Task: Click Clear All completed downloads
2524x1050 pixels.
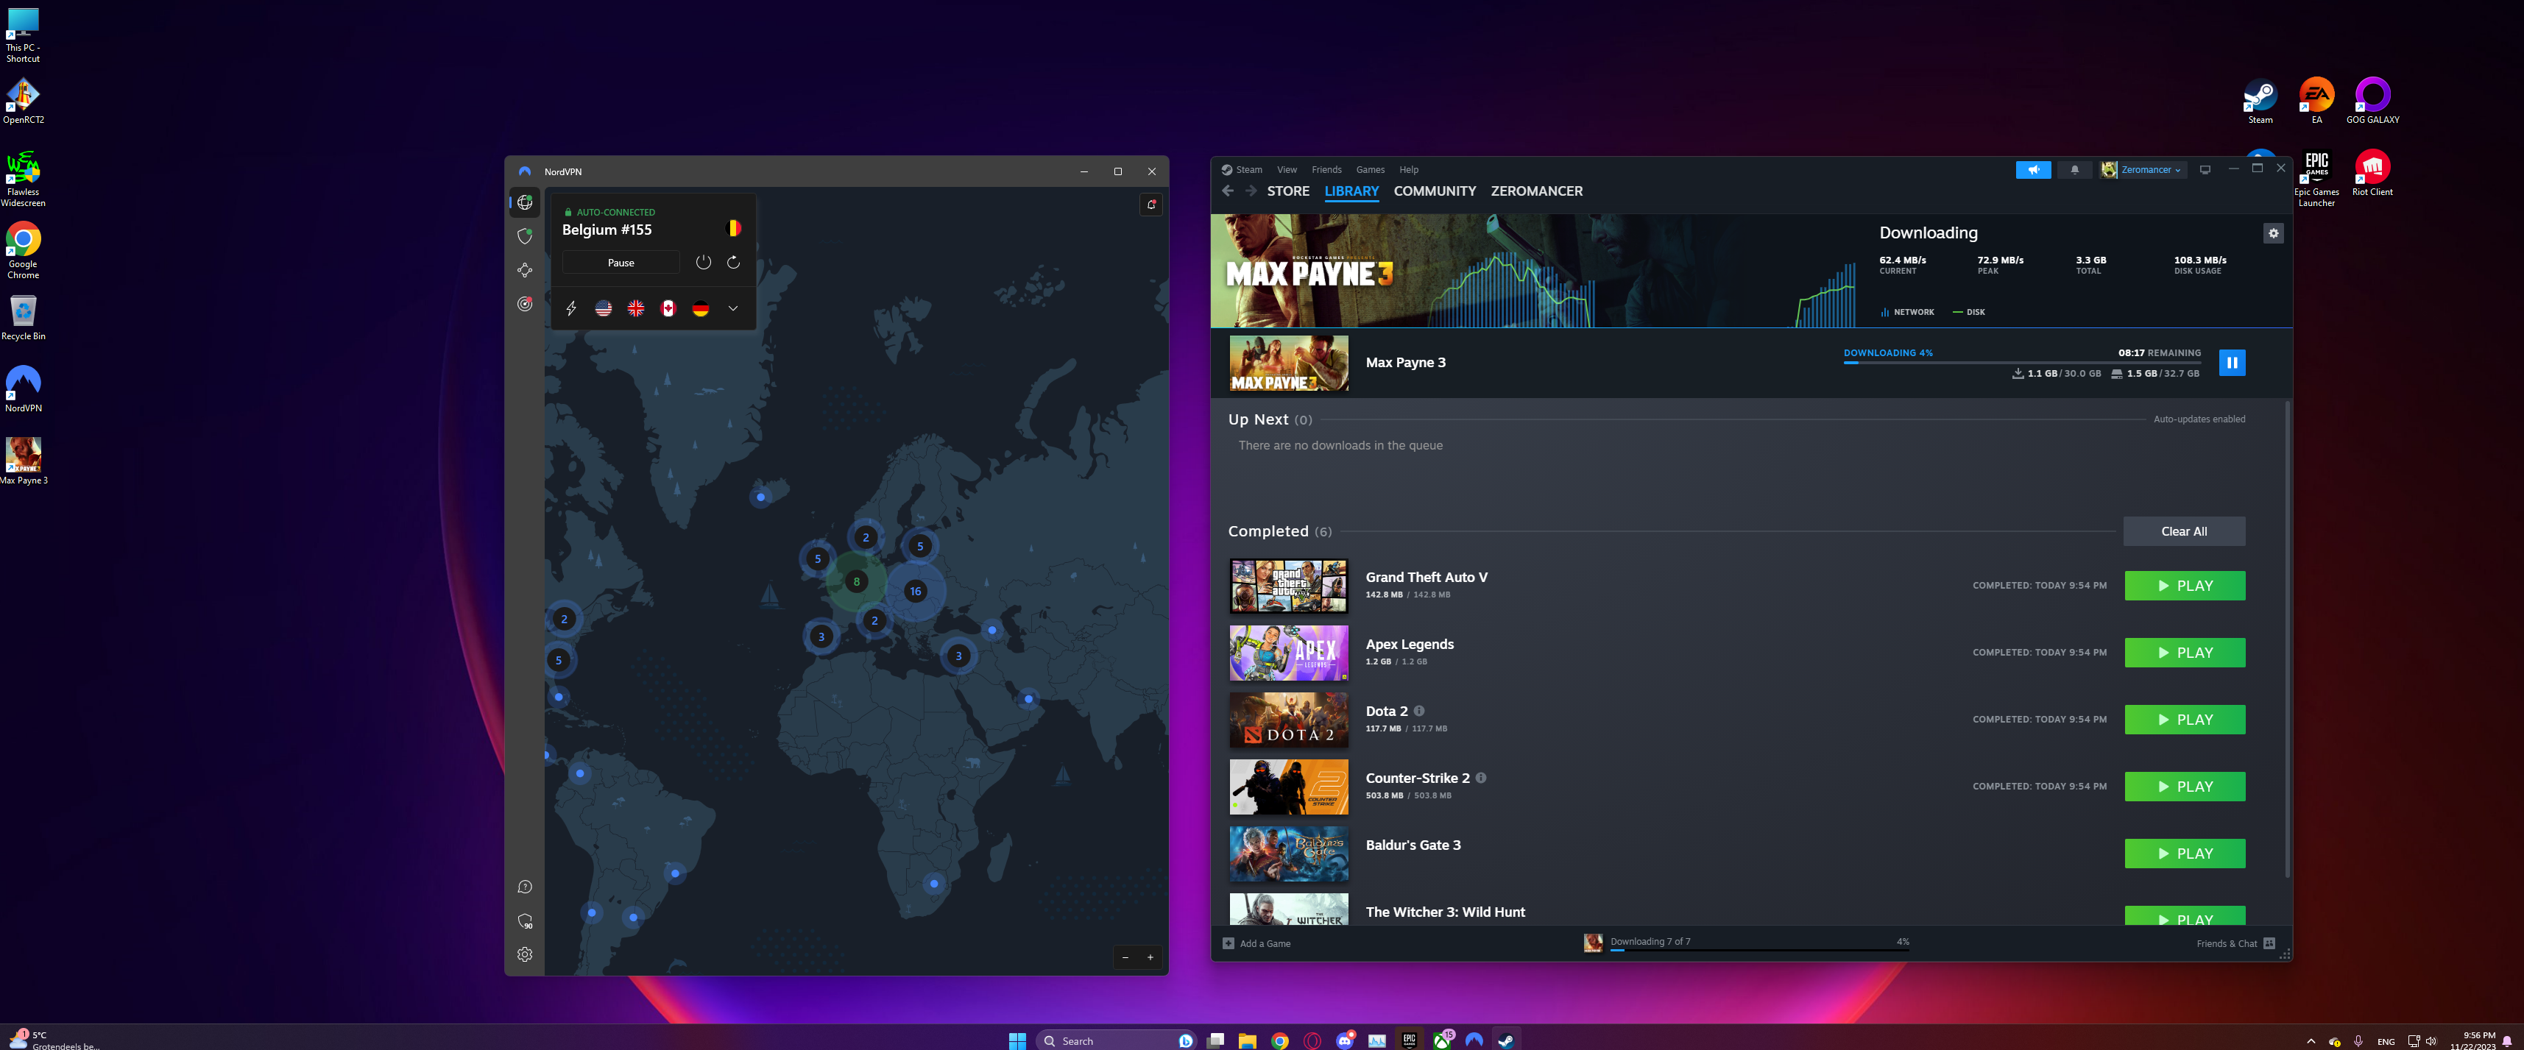Action: [x=2183, y=531]
